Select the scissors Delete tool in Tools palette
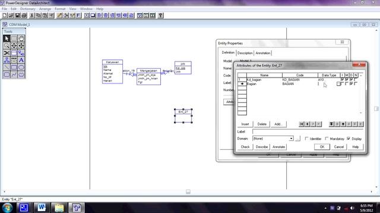Image resolution: width=380 pixels, height=213 pixels. pyautogui.click(x=7, y=53)
